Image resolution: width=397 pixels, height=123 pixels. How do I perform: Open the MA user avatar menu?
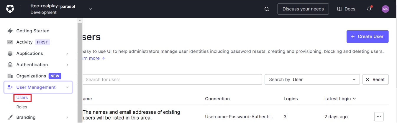pyautogui.click(x=385, y=9)
